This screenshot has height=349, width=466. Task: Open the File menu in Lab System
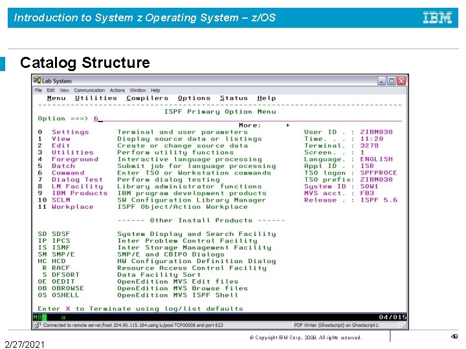(38, 90)
